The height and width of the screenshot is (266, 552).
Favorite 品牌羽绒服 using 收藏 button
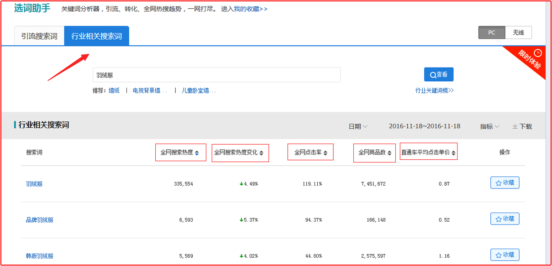(505, 219)
